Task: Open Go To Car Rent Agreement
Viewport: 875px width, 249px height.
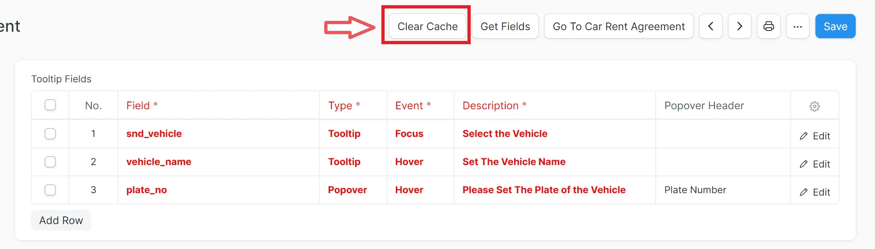Action: tap(619, 27)
